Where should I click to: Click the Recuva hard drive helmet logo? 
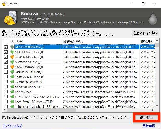[x=11, y=18]
